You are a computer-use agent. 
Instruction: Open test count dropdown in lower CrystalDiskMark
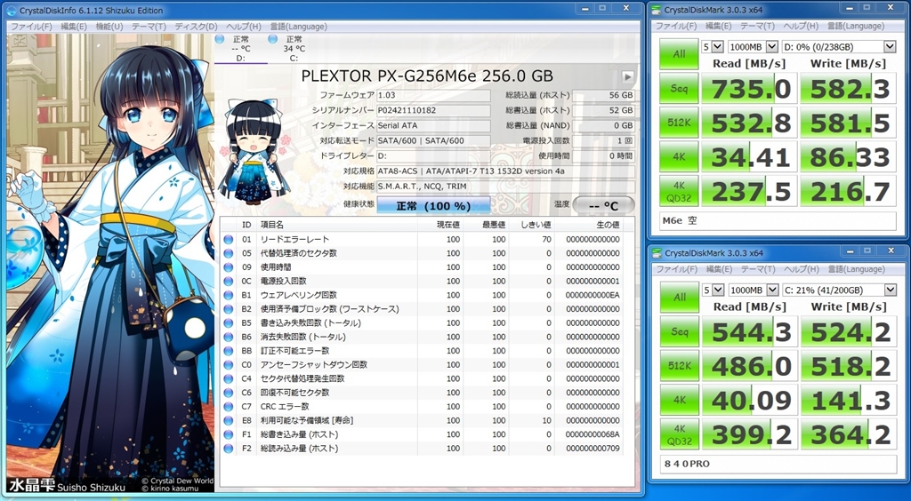(718, 290)
